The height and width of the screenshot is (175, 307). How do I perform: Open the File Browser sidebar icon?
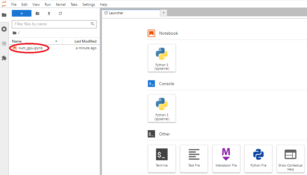[x=4, y=15]
